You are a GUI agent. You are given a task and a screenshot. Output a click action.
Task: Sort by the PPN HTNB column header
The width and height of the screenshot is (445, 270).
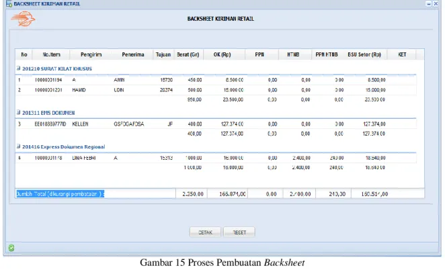(327, 54)
